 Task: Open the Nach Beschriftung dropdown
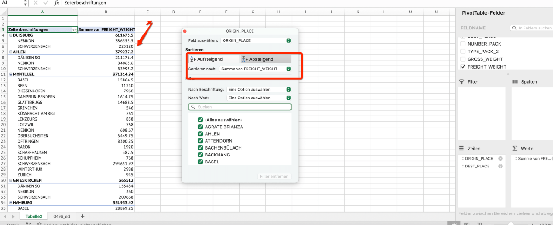tap(259, 89)
